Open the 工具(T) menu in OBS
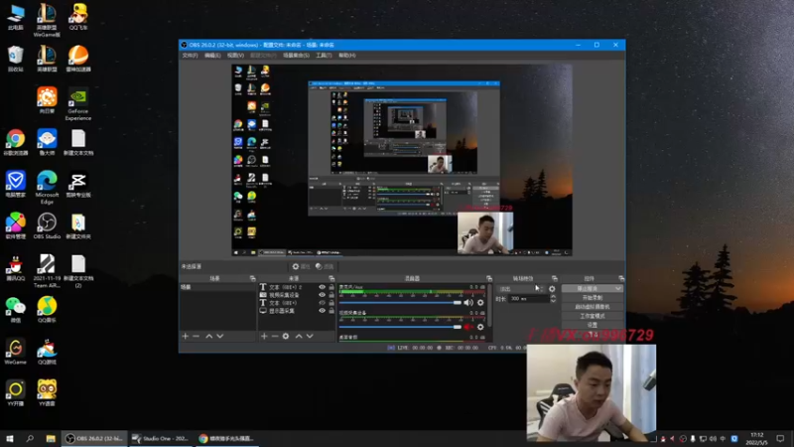The width and height of the screenshot is (794, 447). (324, 56)
